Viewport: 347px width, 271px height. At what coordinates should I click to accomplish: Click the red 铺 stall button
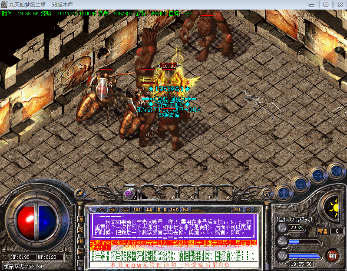coord(332,256)
